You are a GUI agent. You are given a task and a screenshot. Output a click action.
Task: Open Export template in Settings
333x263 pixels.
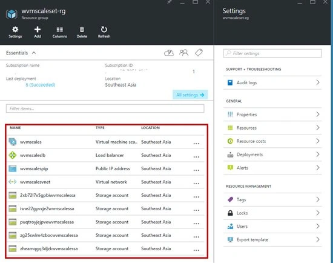272,239
